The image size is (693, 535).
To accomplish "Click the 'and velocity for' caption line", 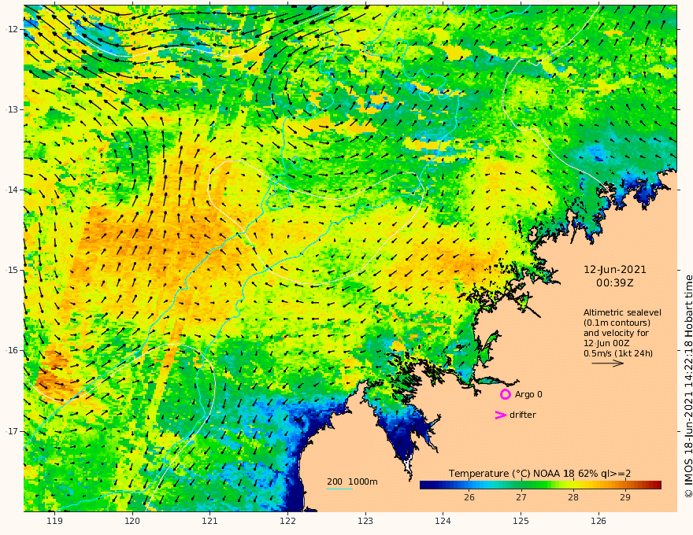I will pos(616,333).
